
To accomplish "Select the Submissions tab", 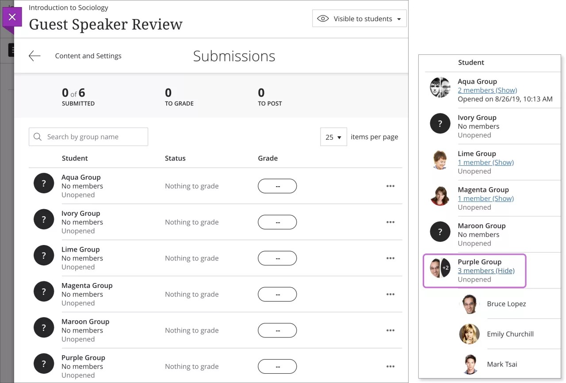I will point(234,56).
